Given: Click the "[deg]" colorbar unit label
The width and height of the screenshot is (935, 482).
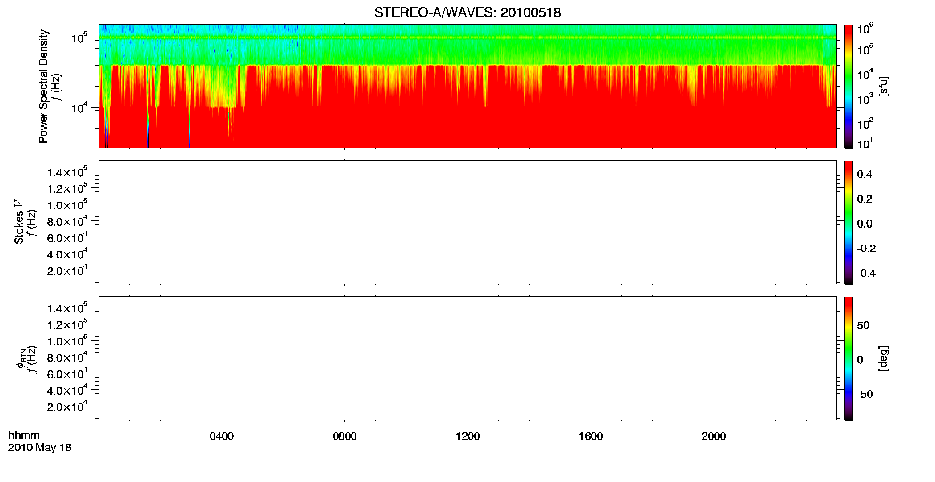Looking at the screenshot, I should (x=883, y=358).
